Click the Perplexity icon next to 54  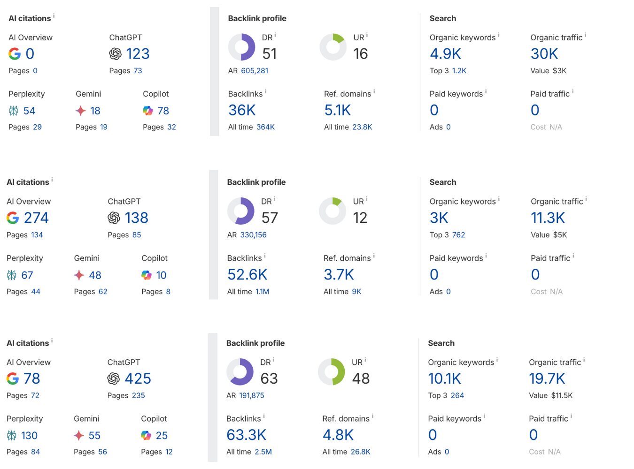(x=14, y=111)
